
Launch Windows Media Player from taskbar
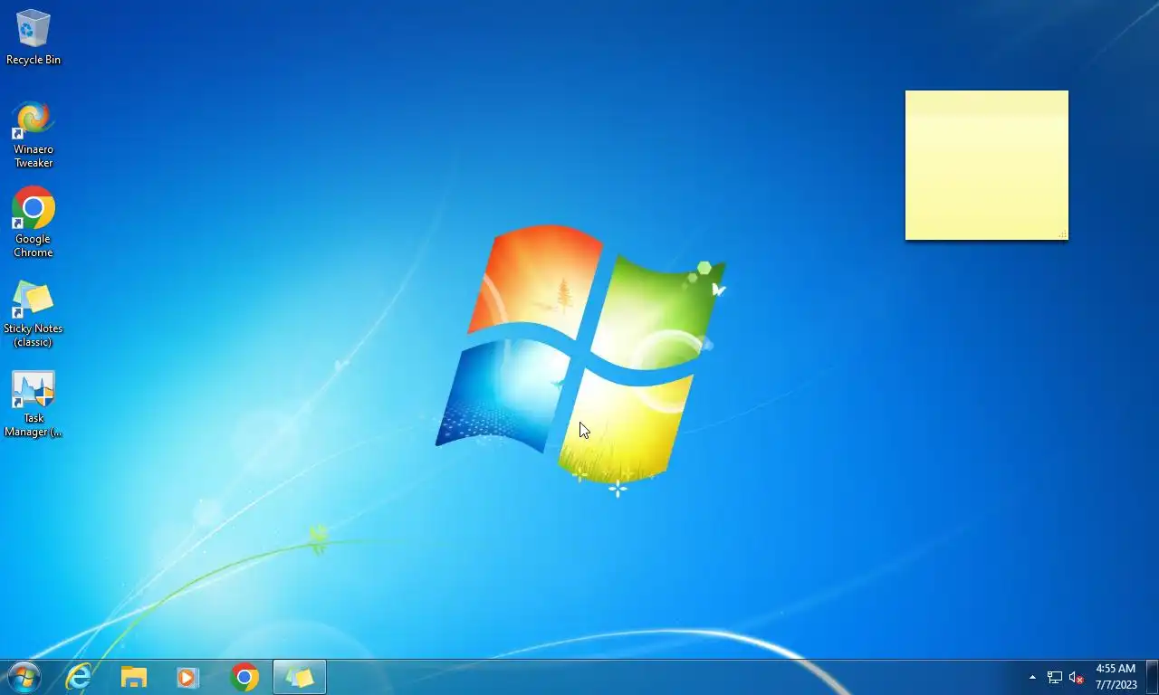[188, 677]
